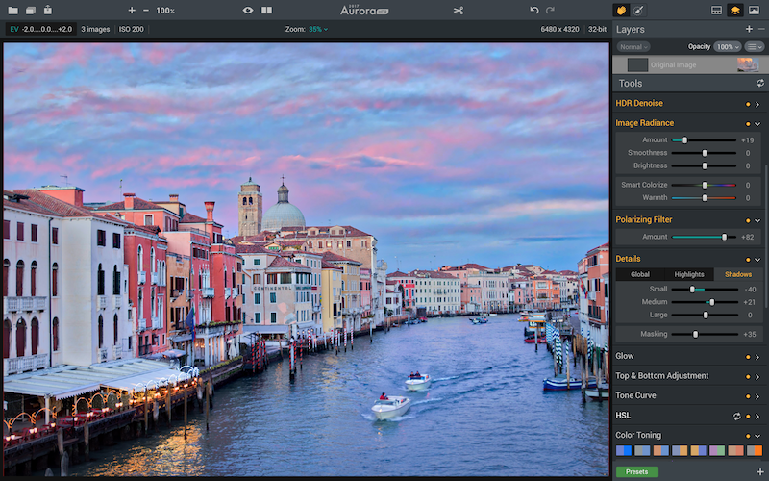Open image with the folder icon
This screenshot has height=481, width=769.
13,11
